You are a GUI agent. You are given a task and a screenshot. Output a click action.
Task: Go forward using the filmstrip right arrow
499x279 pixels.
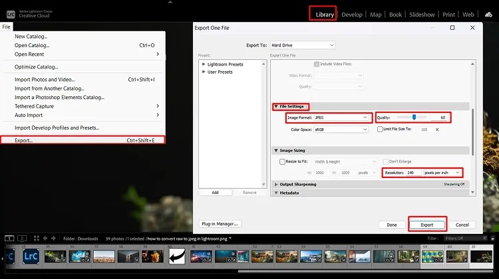[53, 238]
